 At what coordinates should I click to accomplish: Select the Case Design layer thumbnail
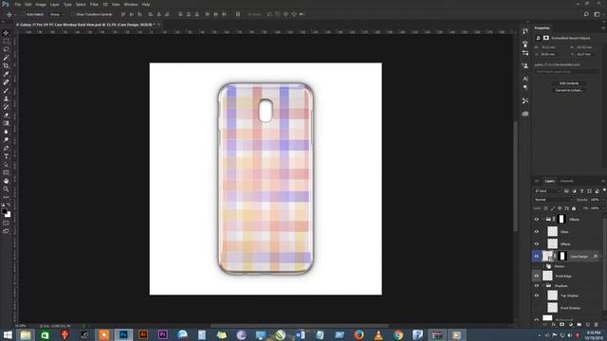(x=547, y=256)
